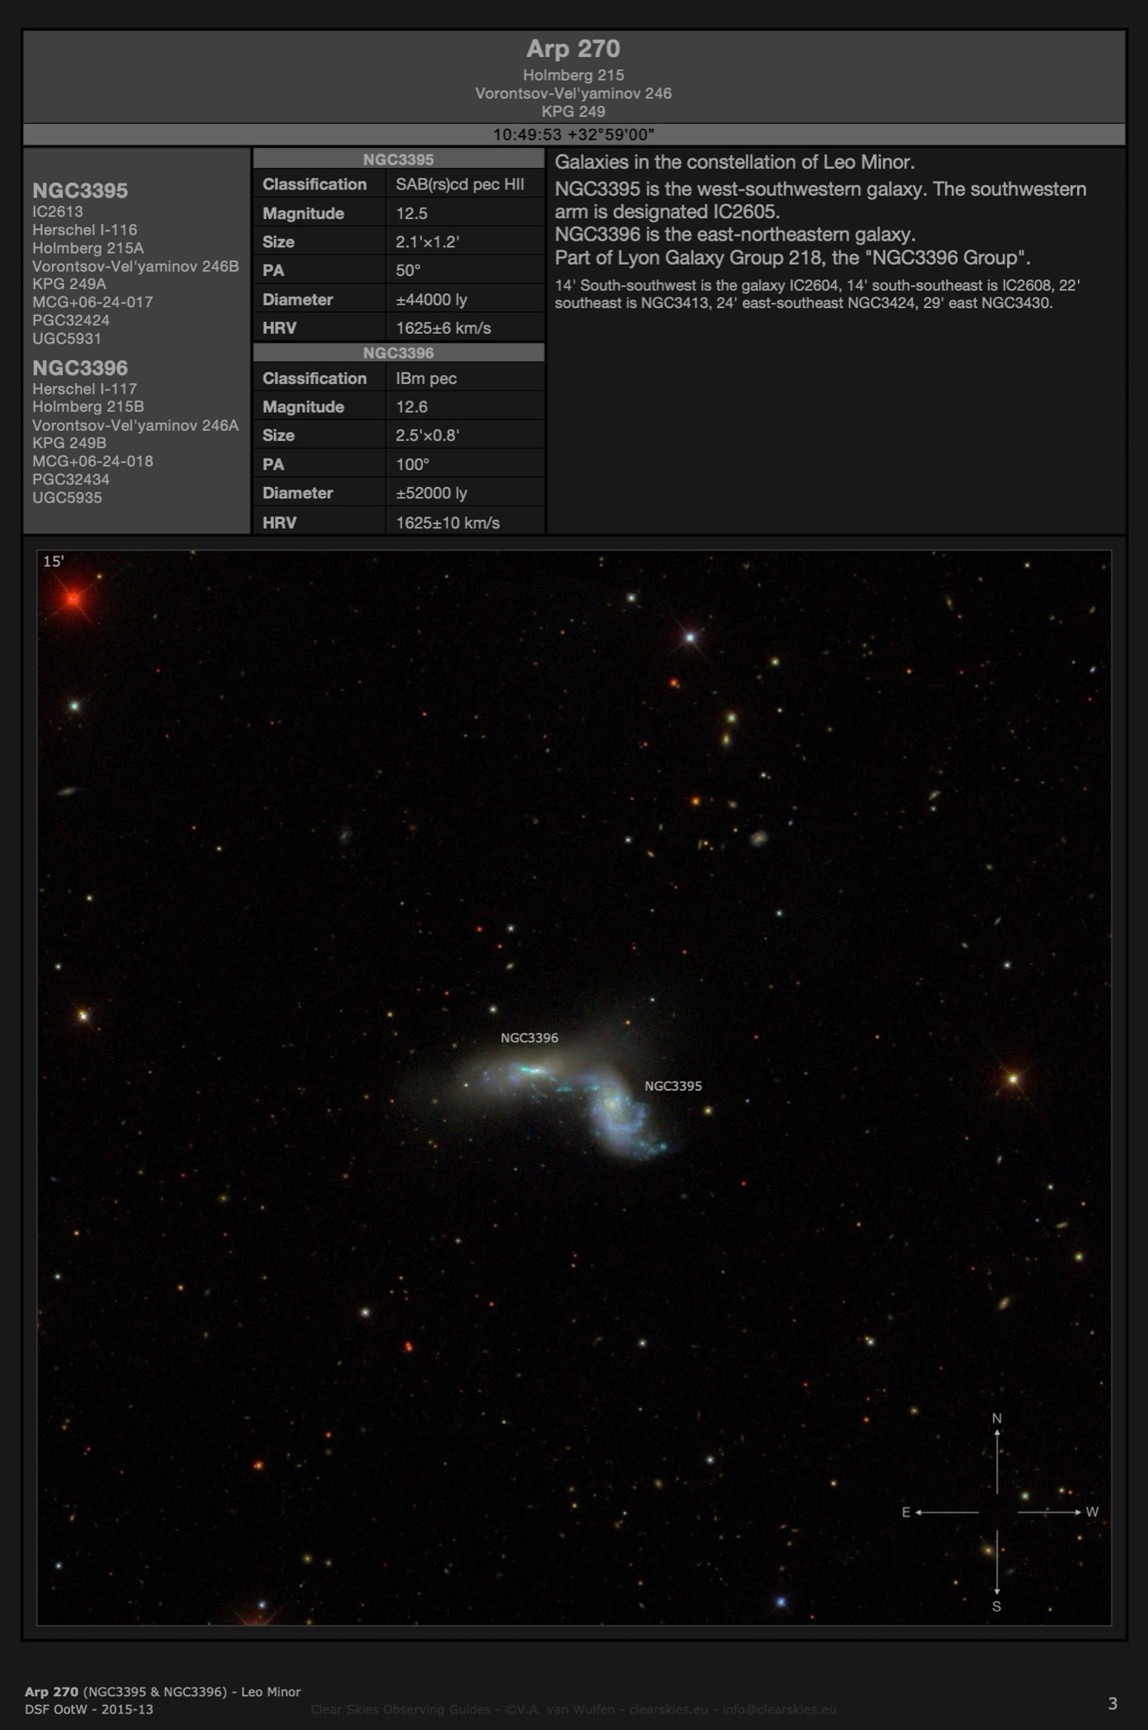The height and width of the screenshot is (1730, 1148).
Task: Click the page number 3
Action: (x=1113, y=1703)
